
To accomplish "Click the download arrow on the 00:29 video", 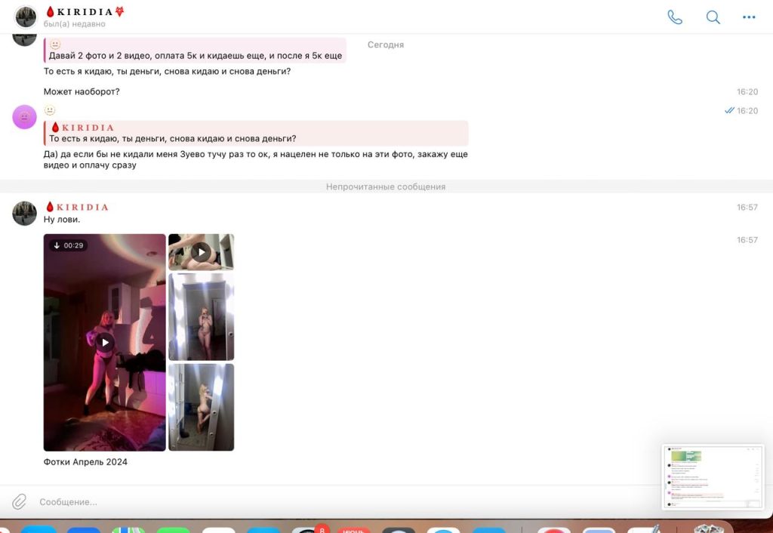I will tap(57, 245).
